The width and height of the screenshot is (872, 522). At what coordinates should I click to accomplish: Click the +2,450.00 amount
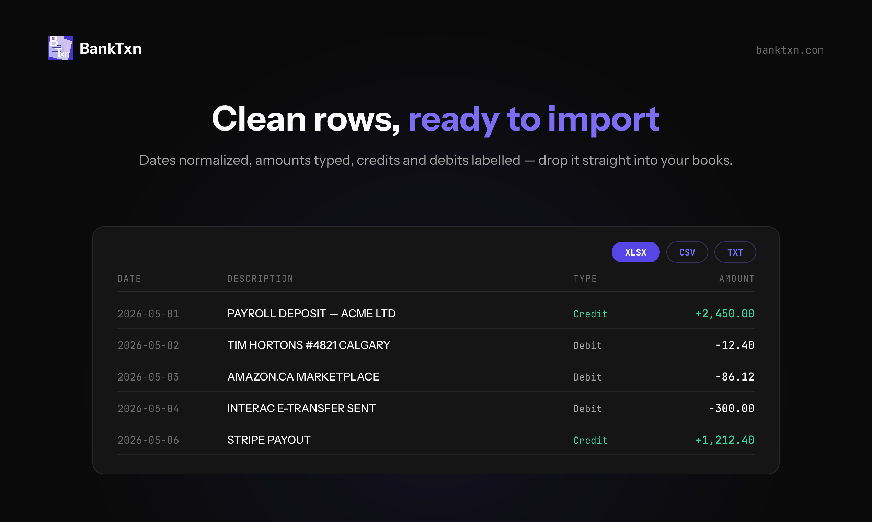[x=725, y=314]
